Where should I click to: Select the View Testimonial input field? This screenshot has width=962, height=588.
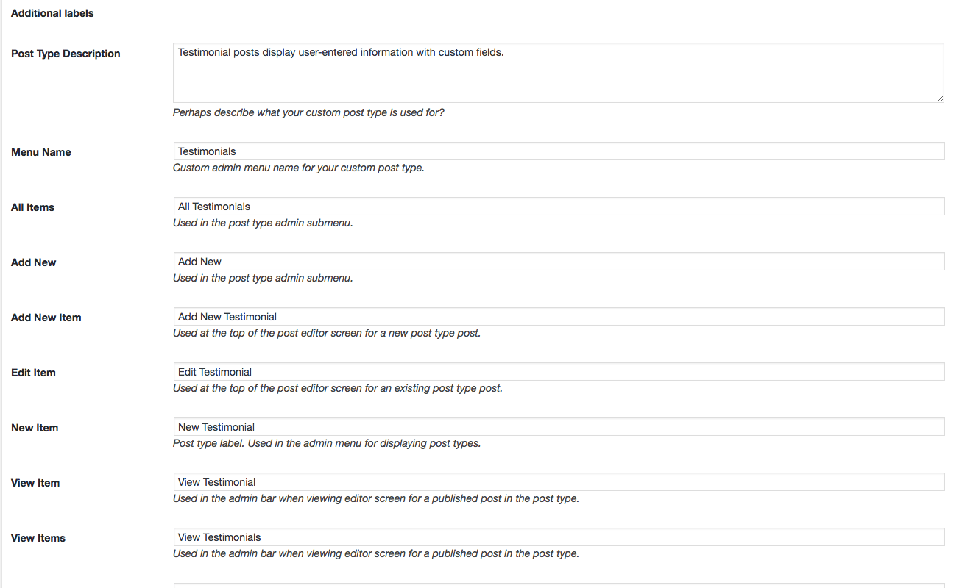[x=559, y=482]
